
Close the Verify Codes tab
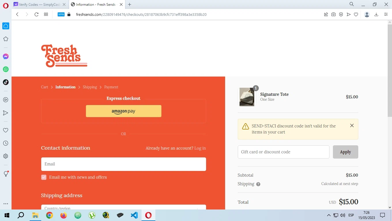coord(64,5)
